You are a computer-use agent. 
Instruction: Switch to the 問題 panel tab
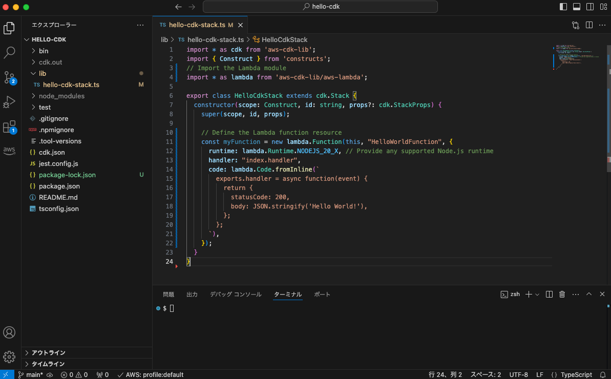point(168,294)
